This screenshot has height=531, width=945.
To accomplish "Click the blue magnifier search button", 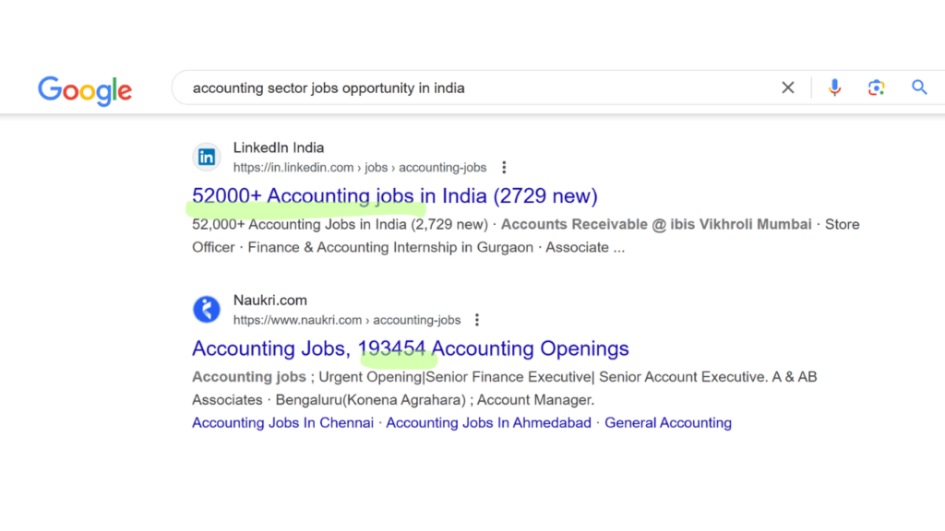I will pyautogui.click(x=919, y=88).
